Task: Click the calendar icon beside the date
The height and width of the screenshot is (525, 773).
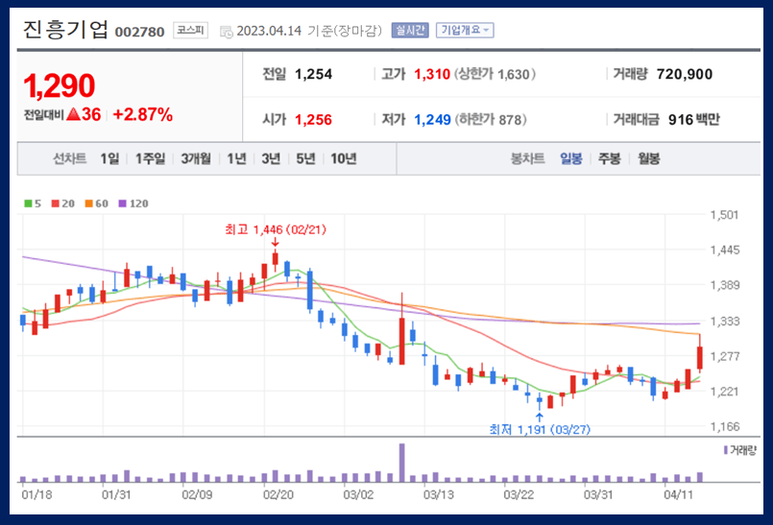Action: tap(227, 32)
